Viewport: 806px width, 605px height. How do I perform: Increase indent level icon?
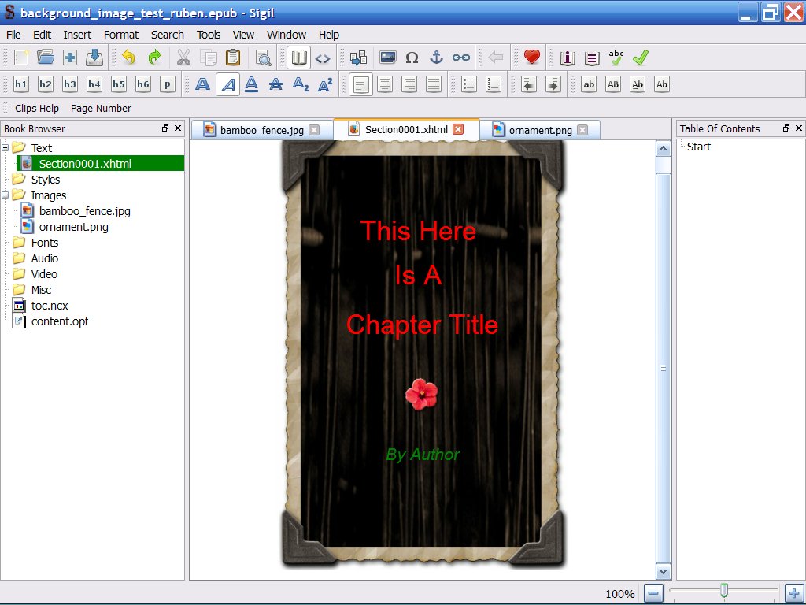553,84
